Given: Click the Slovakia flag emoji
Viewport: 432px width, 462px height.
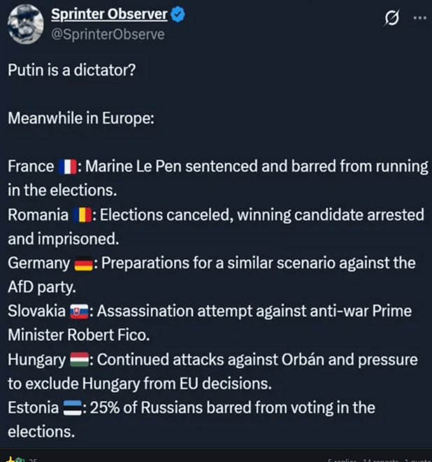Looking at the screenshot, I should click(x=79, y=311).
